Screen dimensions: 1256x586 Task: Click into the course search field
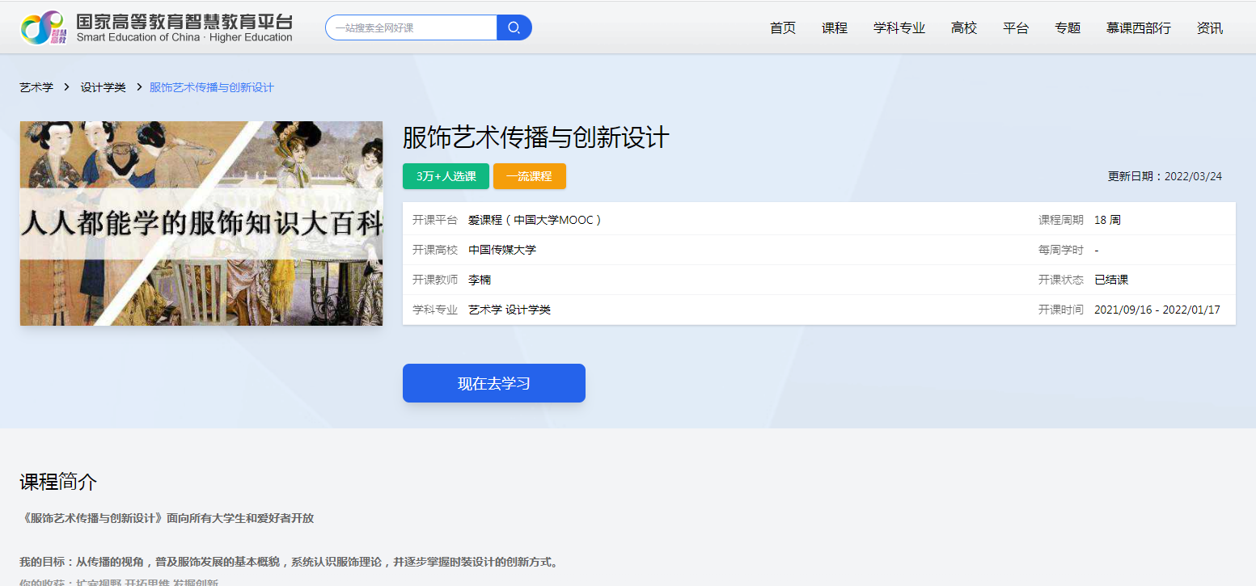click(x=412, y=28)
